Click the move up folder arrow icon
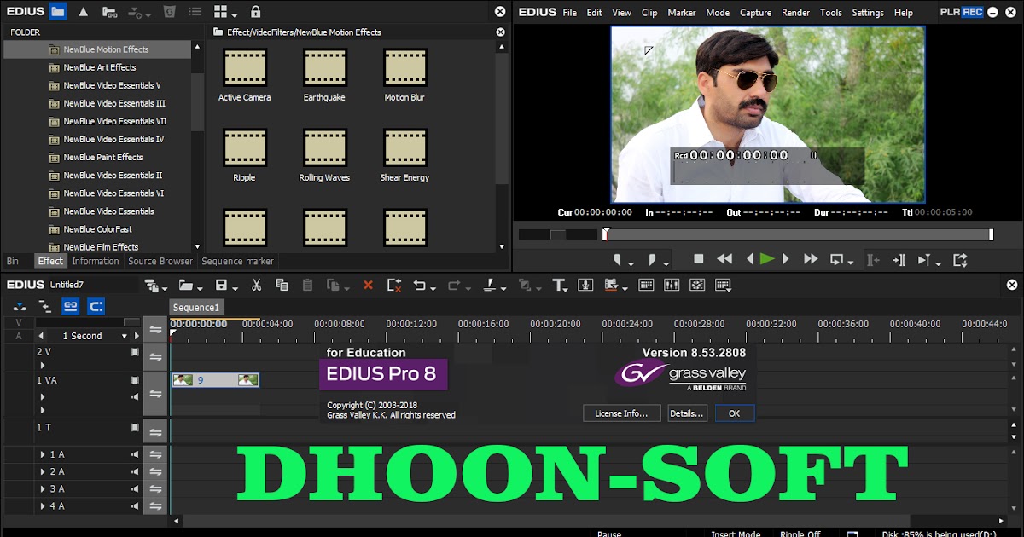1024x537 pixels. [83, 12]
